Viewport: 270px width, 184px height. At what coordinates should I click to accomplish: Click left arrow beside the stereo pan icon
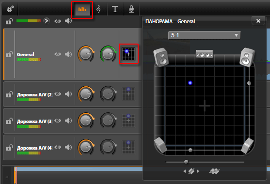pos(185,171)
